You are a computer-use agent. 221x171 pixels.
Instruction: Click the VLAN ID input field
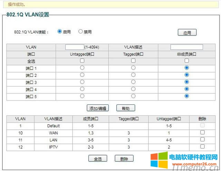coord(75,47)
